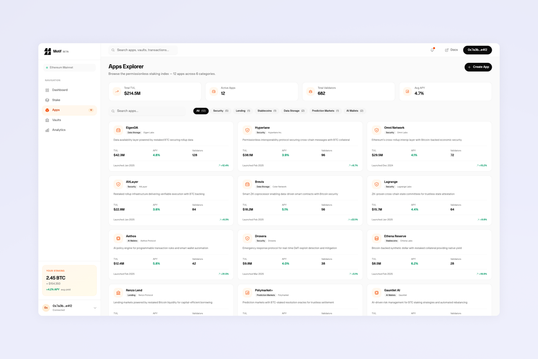Open the 0x7a3b...e4f2 account pill
Viewport: 538px width, 359px height.
(x=477, y=50)
